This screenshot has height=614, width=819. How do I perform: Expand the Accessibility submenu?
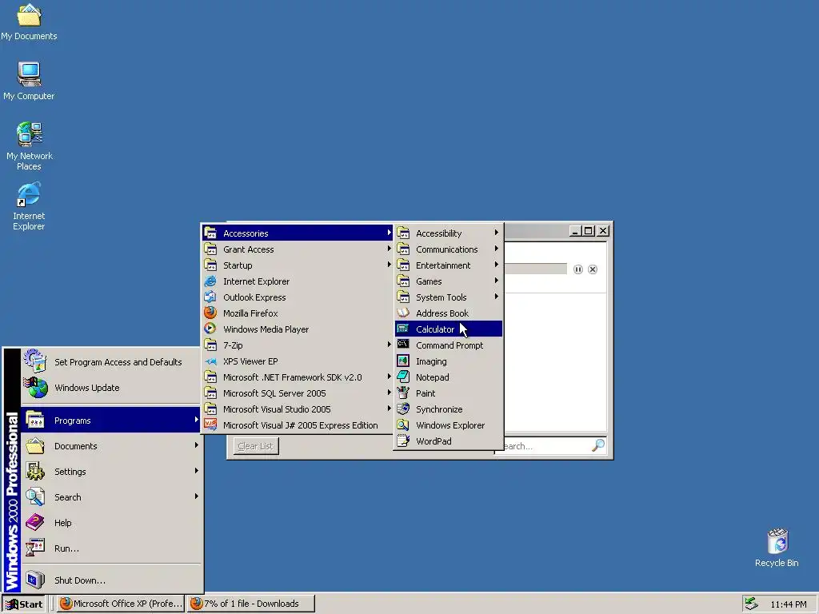pos(448,233)
